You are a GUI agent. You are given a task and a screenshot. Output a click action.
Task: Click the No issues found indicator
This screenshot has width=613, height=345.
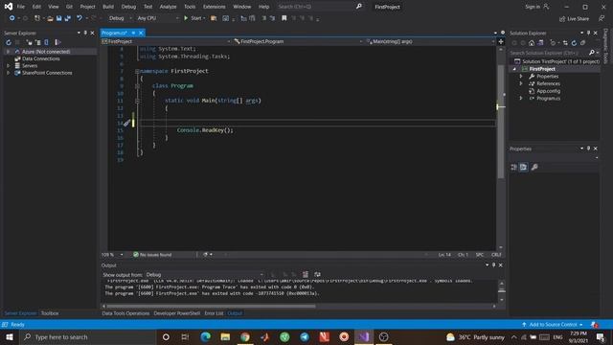[152, 255]
